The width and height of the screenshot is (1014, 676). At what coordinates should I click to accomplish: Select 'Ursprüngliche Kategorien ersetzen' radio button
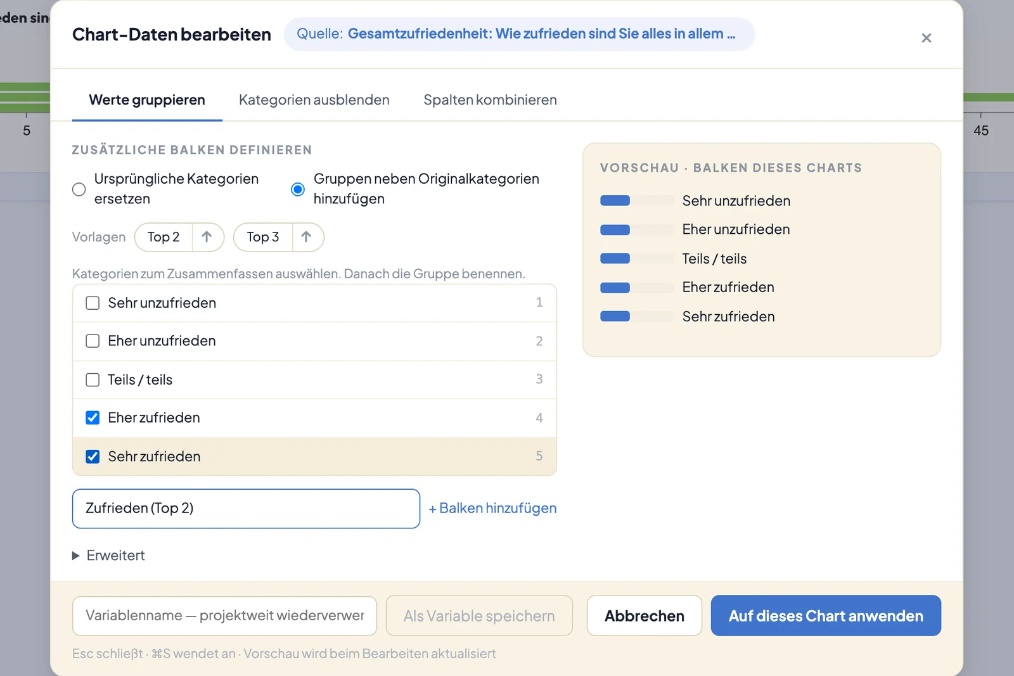coord(79,189)
